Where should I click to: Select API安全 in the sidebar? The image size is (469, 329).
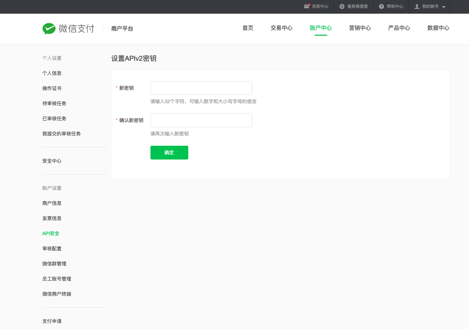point(51,233)
